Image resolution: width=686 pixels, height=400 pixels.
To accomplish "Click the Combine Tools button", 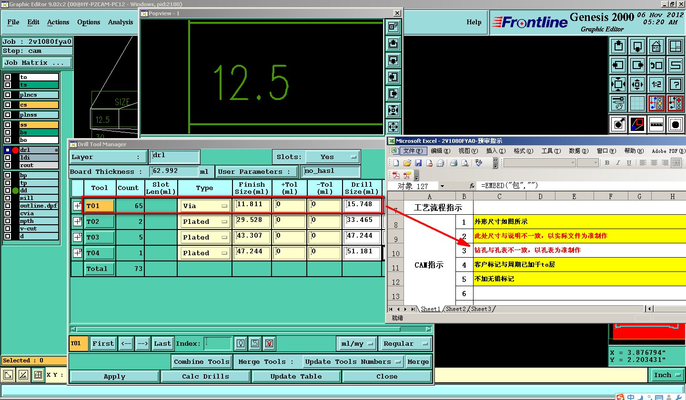I will pyautogui.click(x=202, y=362).
